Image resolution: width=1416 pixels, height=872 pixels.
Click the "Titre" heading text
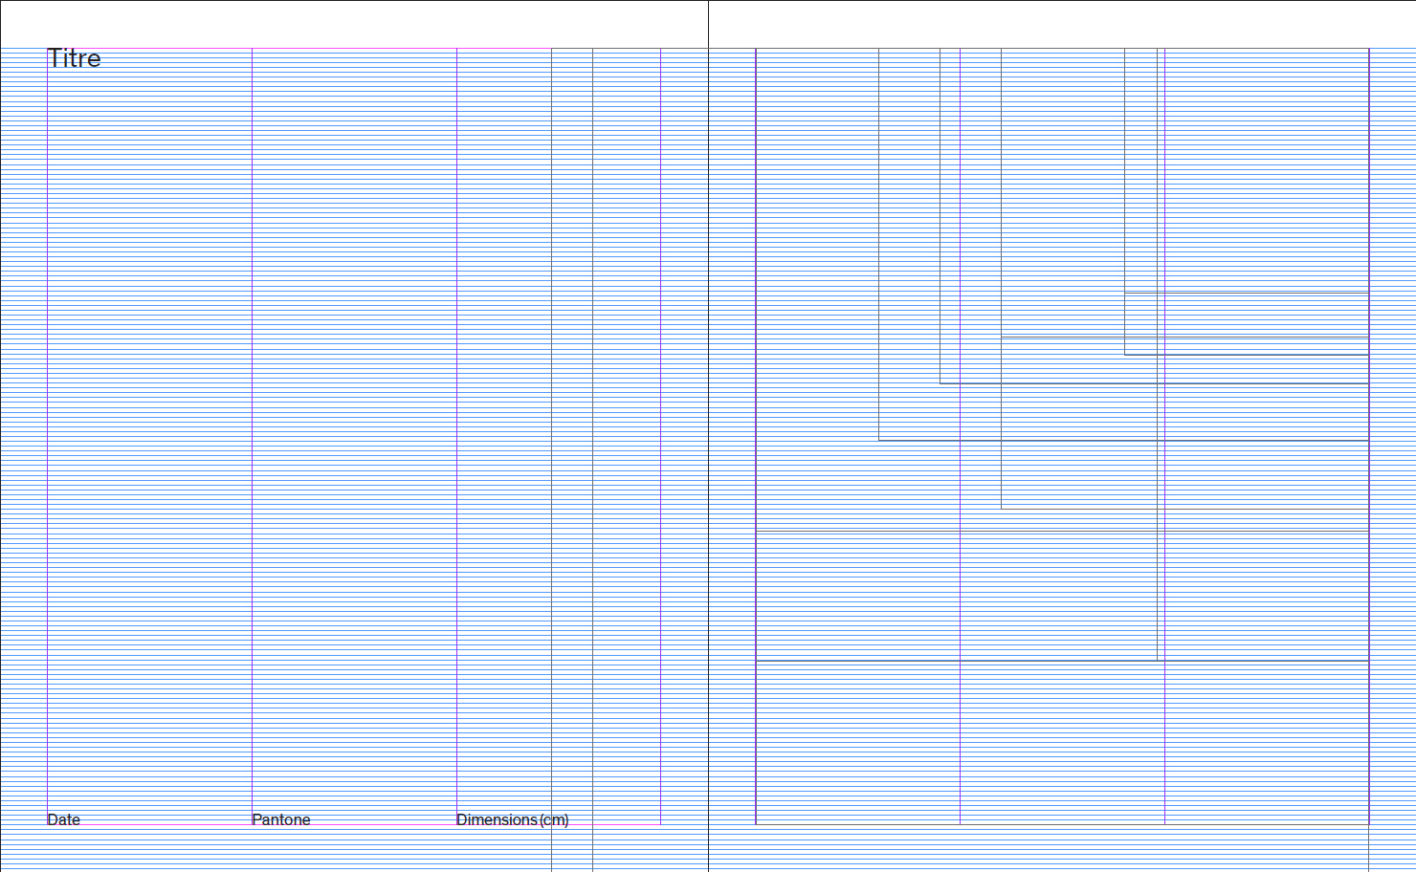pyautogui.click(x=74, y=58)
